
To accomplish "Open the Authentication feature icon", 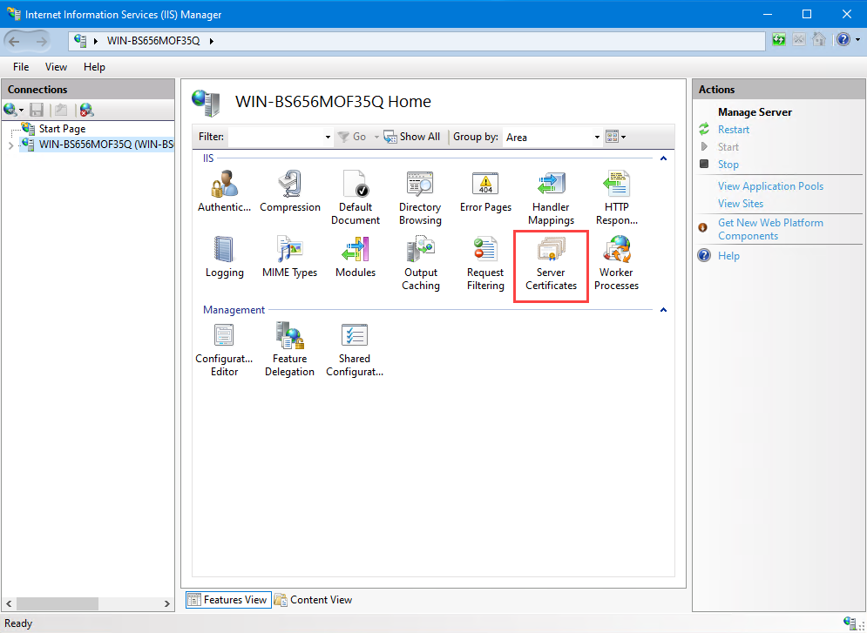I will [x=225, y=191].
